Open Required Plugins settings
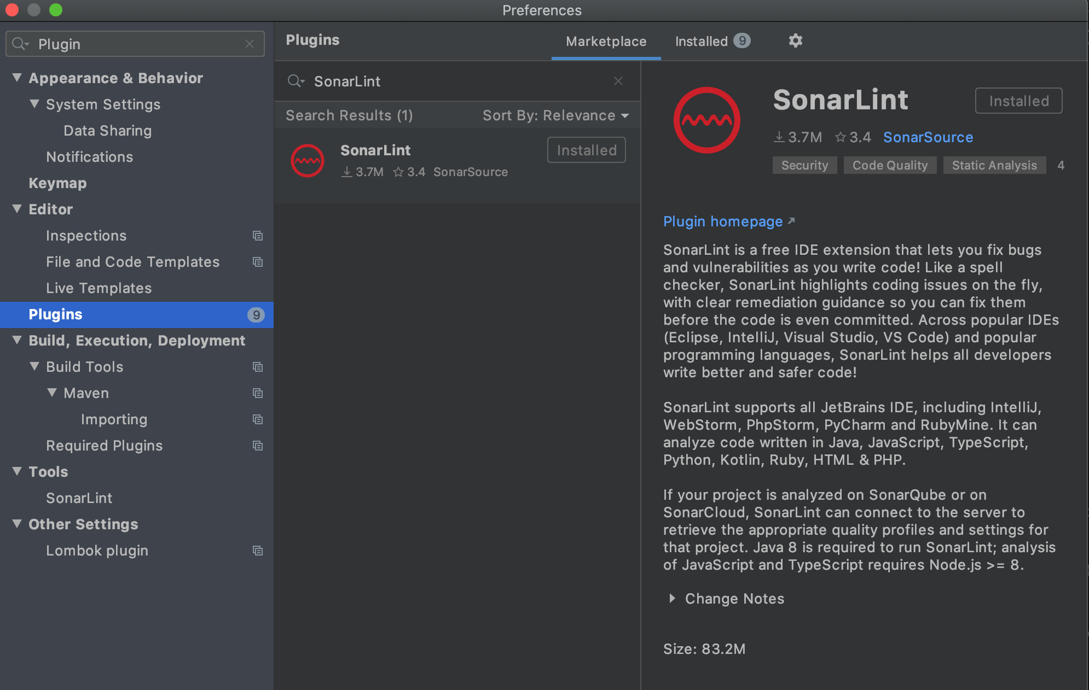The image size is (1089, 690). click(105, 446)
